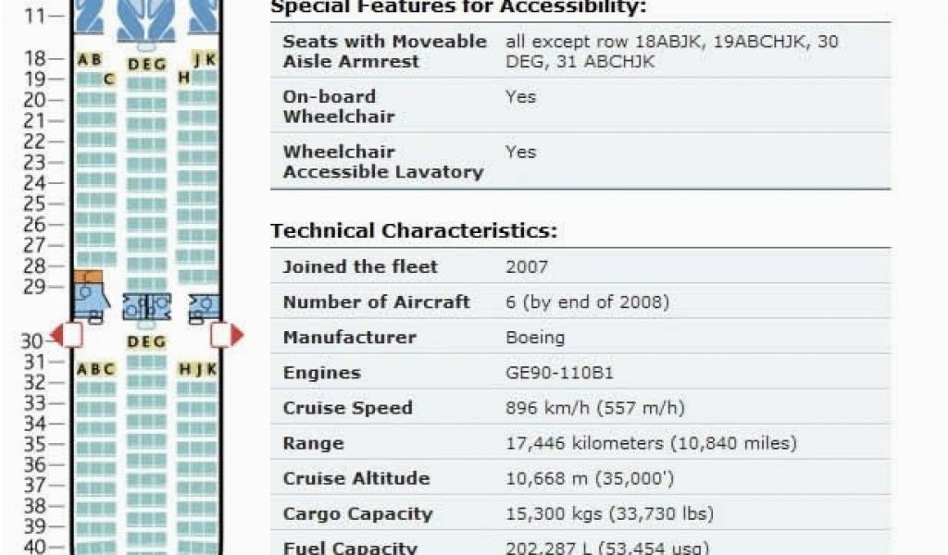Viewport: 948px width, 555px height.
Task: Click the GE90-110B1 engines value
Action: [559, 373]
